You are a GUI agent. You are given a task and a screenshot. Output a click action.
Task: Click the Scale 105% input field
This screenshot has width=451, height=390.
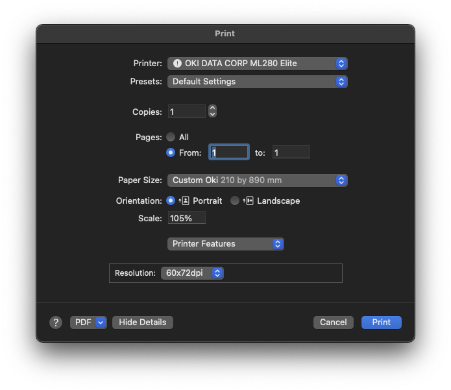[x=187, y=218]
